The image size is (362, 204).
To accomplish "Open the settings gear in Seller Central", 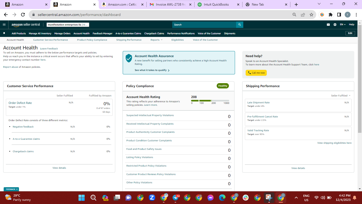I will pyautogui.click(x=335, y=25).
